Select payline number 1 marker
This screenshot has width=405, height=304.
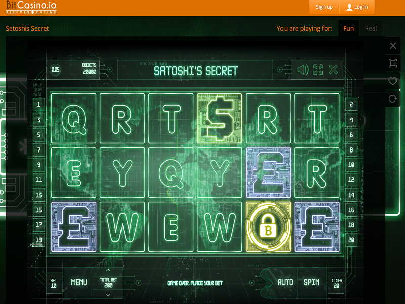38,104
